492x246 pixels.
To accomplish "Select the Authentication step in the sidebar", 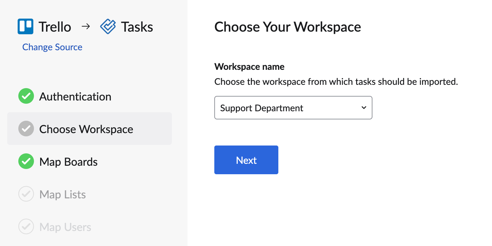I will [75, 96].
